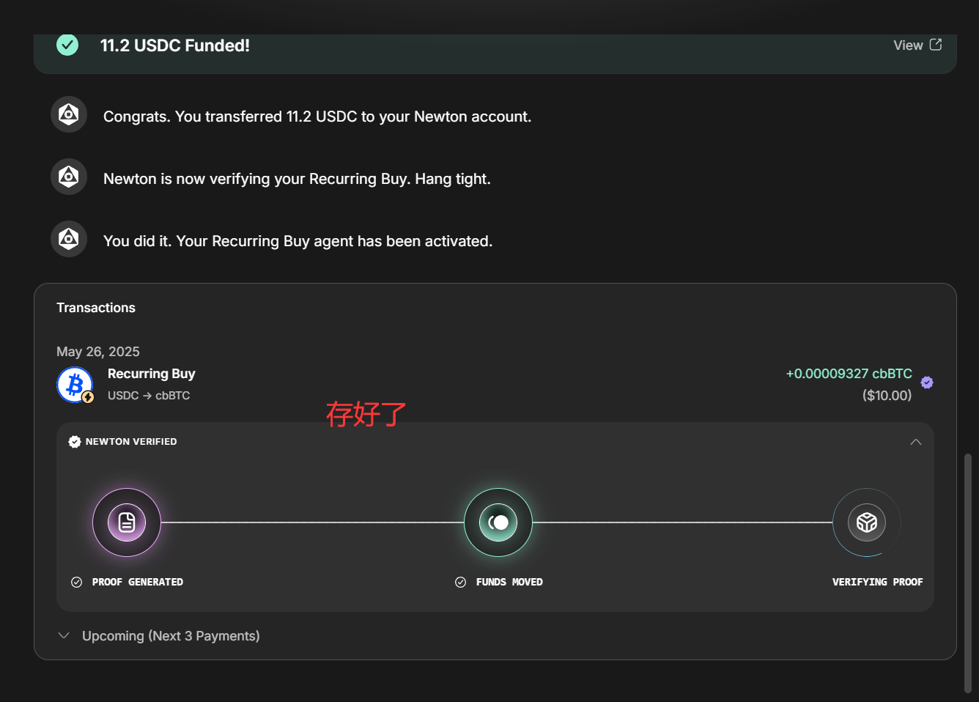Click the page vertical scrollbar
979x702 pixels.
968,573
